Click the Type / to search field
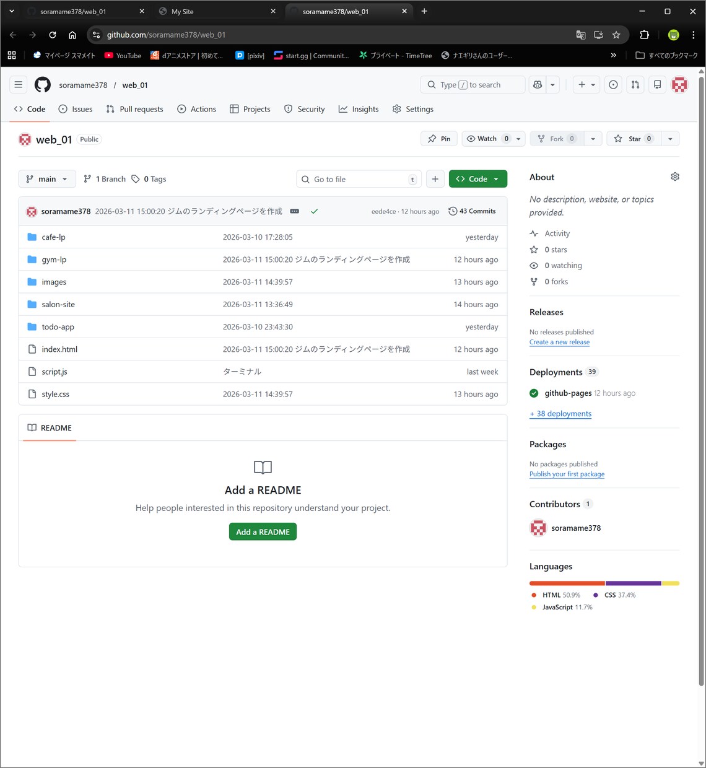Viewport: 706px width, 768px height. [473, 85]
